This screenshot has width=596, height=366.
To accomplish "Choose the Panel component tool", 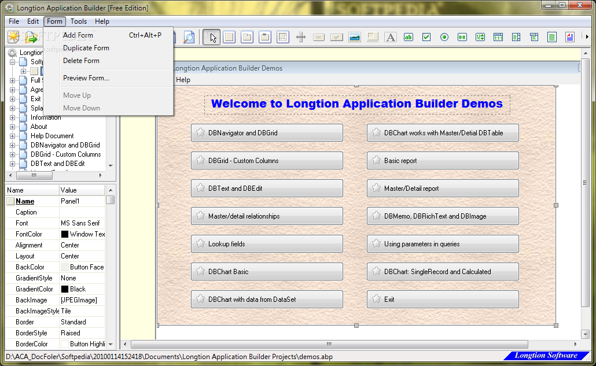I will click(229, 37).
